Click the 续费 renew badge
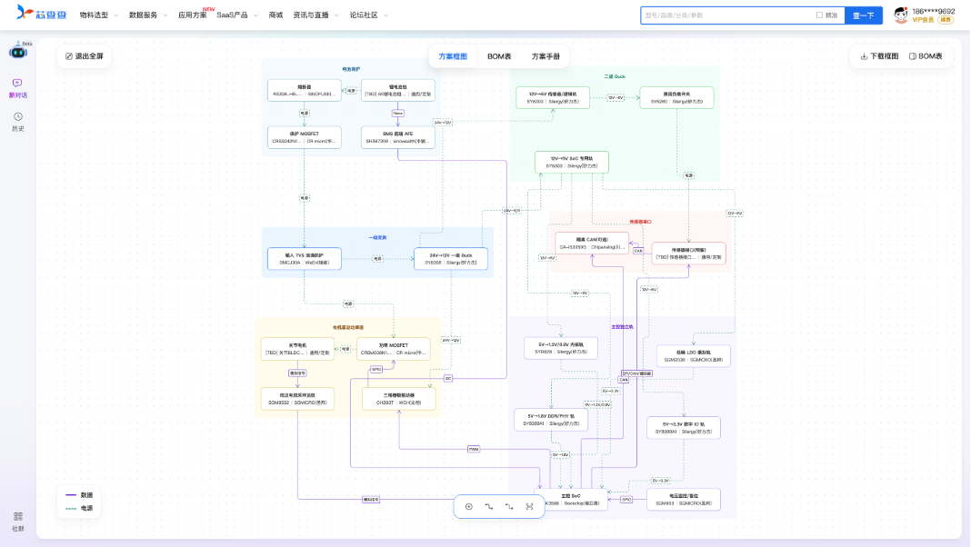The width and height of the screenshot is (971, 547). 946,20
